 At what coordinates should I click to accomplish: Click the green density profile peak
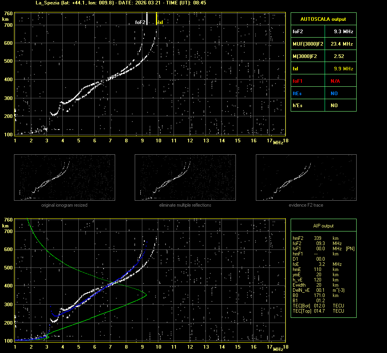pyautogui.click(x=146, y=295)
